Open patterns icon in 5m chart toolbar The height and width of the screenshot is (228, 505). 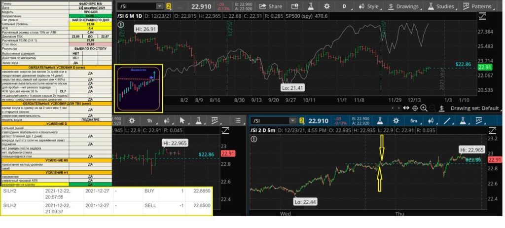tap(479, 120)
